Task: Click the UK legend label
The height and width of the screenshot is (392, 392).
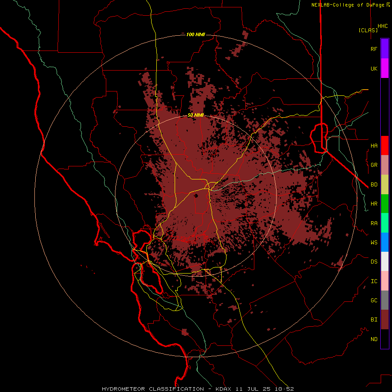Action: tap(374, 68)
